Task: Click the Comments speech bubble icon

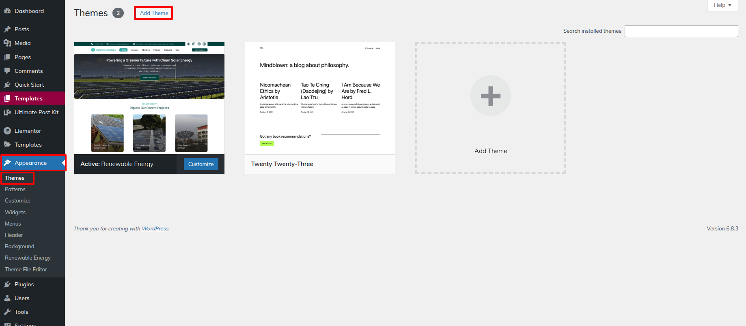Action: pyautogui.click(x=7, y=71)
